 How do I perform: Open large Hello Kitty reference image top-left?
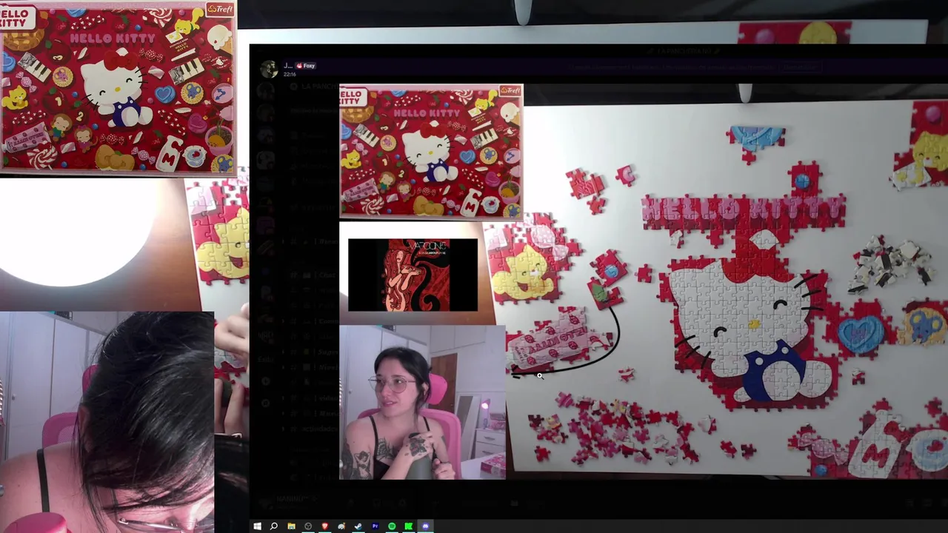coord(117,87)
